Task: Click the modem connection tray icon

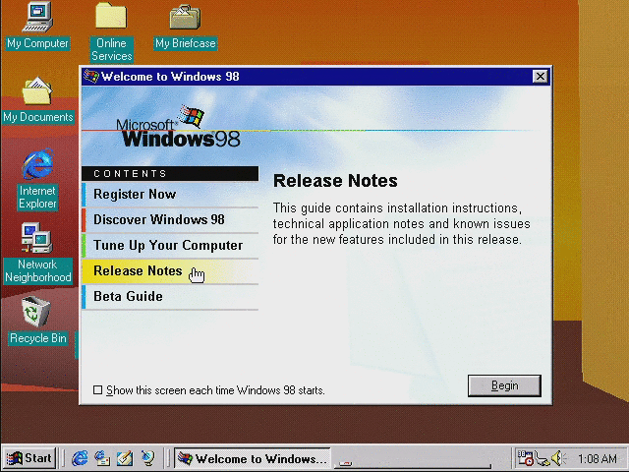Action: point(542,458)
